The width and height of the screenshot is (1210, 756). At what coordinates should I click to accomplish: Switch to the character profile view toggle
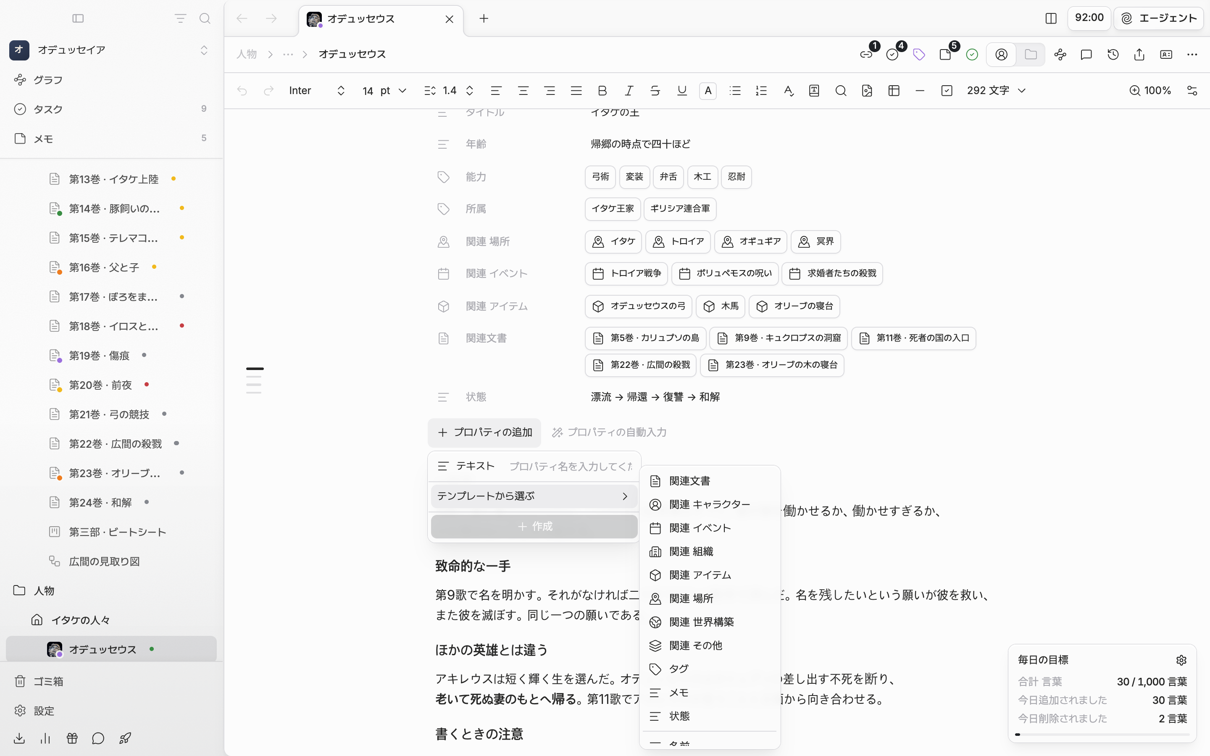pyautogui.click(x=1001, y=55)
